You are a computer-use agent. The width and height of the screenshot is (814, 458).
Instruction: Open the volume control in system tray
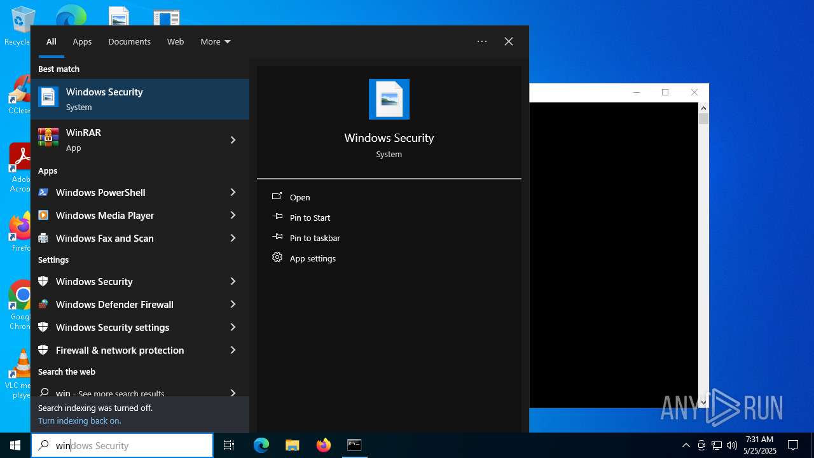(732, 445)
